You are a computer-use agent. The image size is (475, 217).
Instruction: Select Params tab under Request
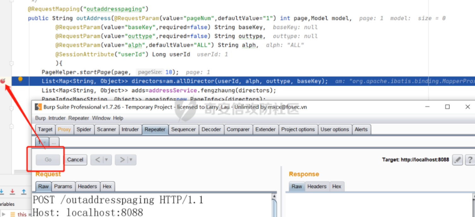tap(63, 186)
